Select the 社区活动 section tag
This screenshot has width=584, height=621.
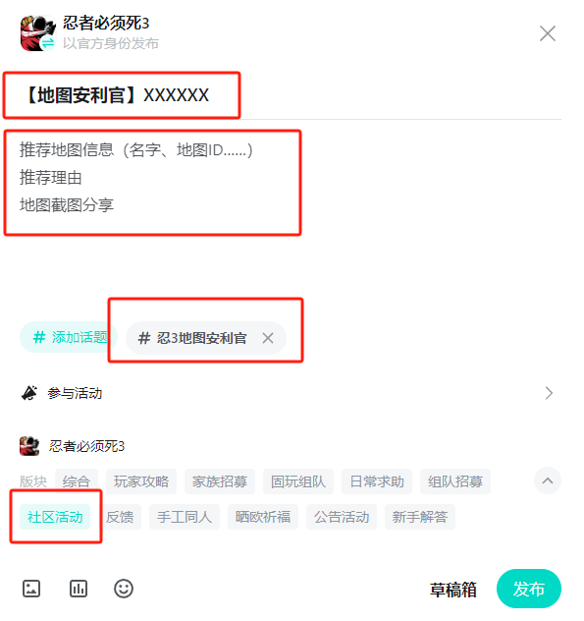(55, 517)
